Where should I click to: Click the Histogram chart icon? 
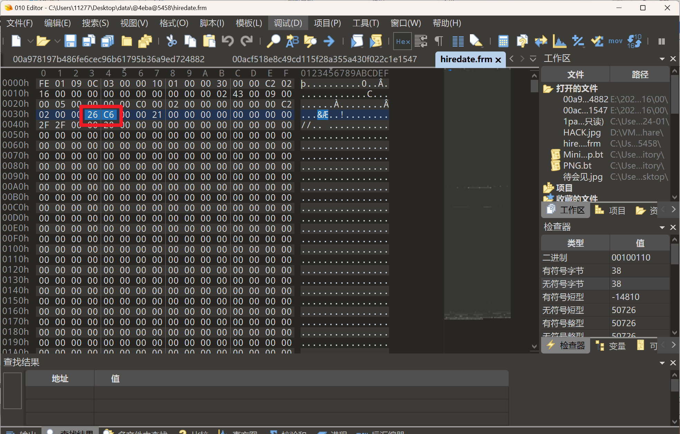click(x=559, y=41)
